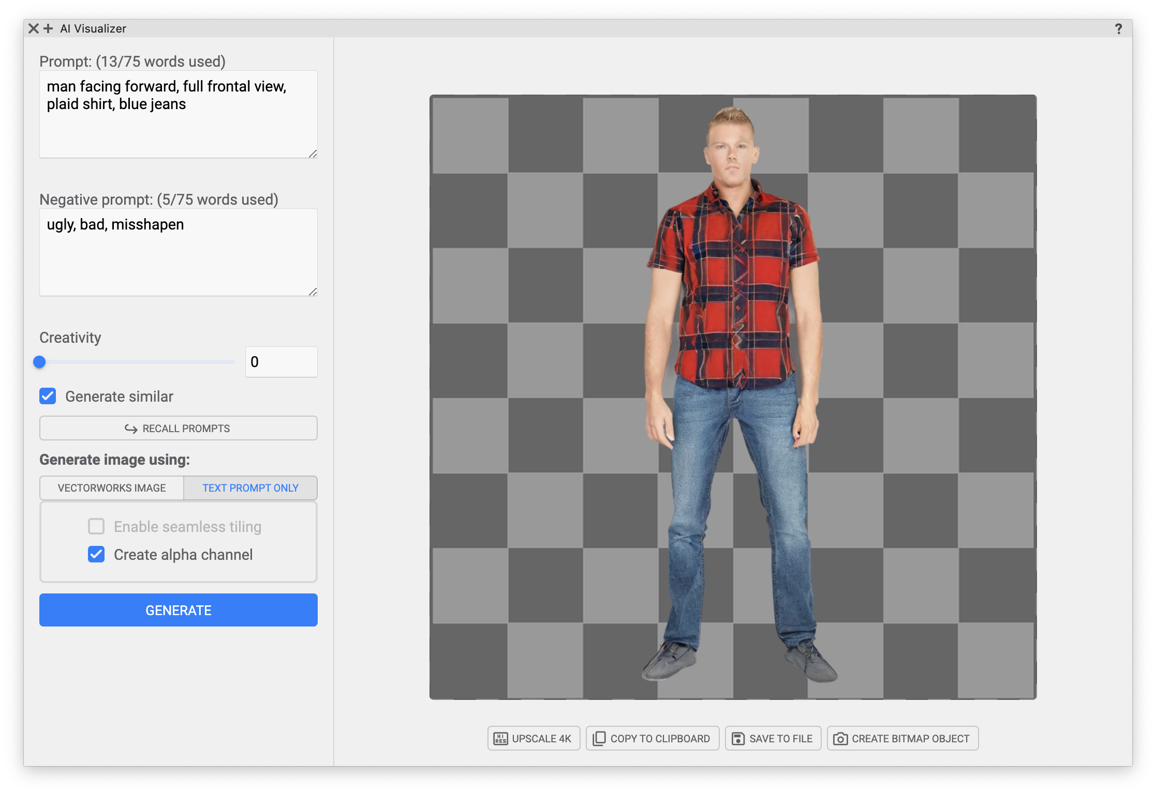
Task: Click the help question mark icon
Action: click(1118, 29)
